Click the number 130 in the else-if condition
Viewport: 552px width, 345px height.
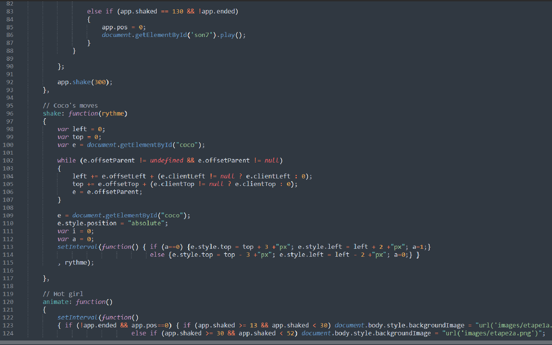coord(178,11)
